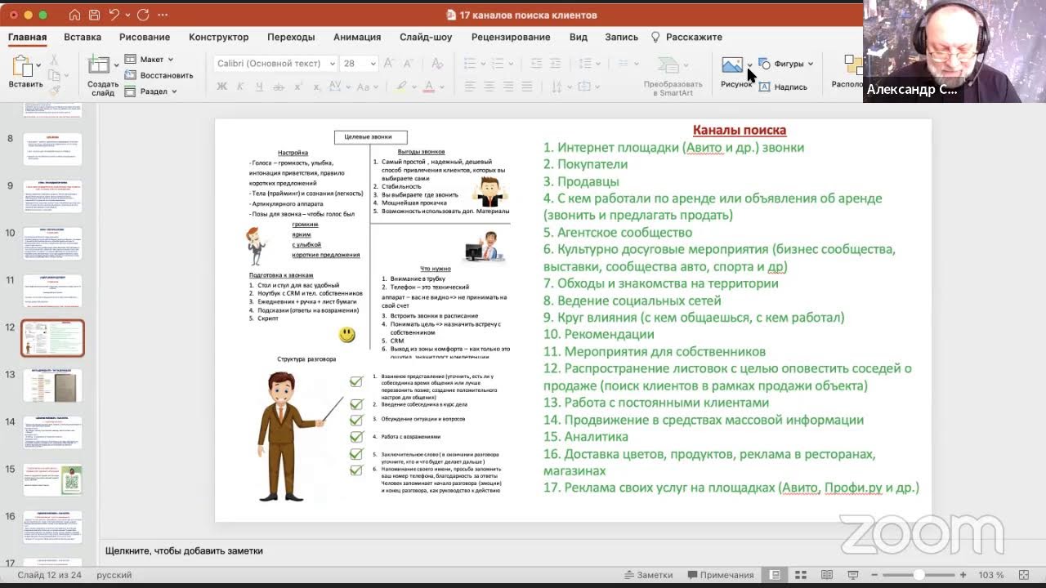
Task: Create a new slide with Создать слайд
Action: (102, 75)
